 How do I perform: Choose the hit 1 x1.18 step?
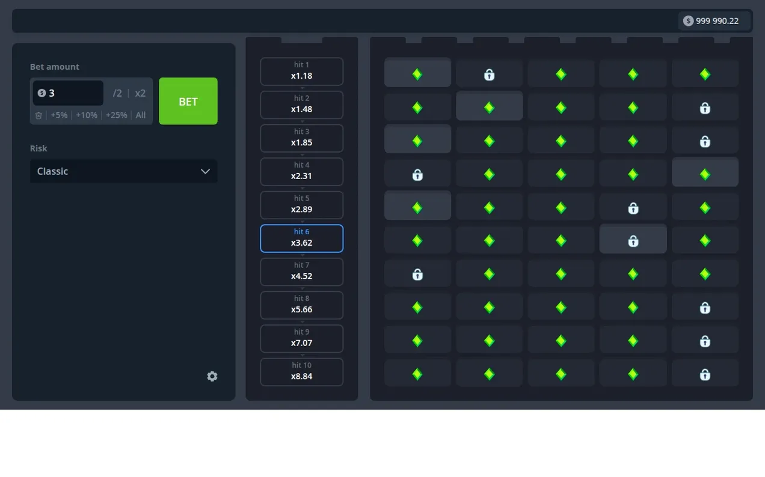(x=301, y=71)
